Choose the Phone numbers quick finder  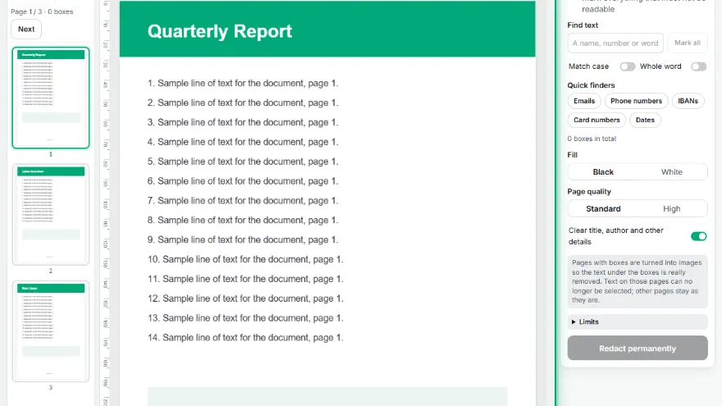tap(636, 101)
